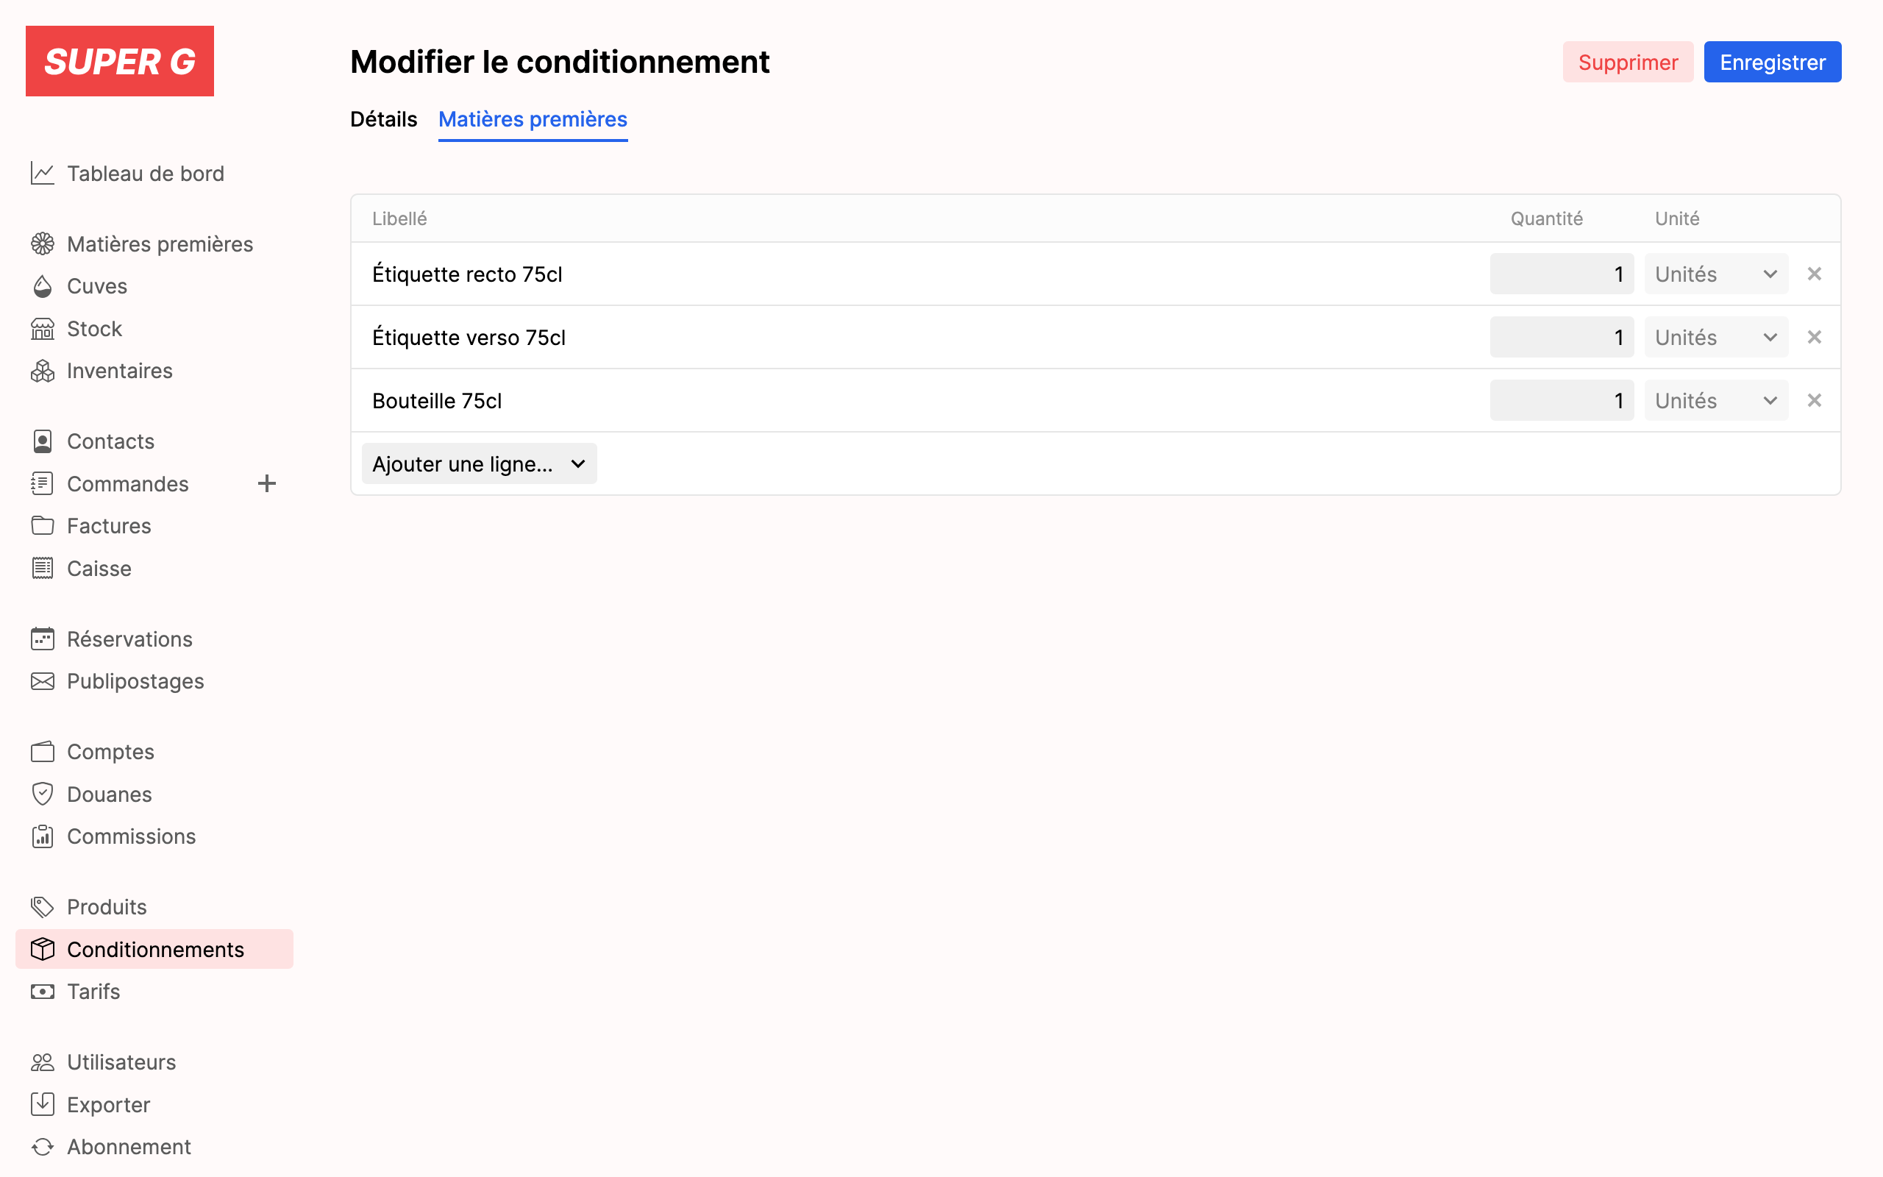This screenshot has width=1883, height=1177.
Task: Click the Cuves droplet icon
Action: [42, 285]
